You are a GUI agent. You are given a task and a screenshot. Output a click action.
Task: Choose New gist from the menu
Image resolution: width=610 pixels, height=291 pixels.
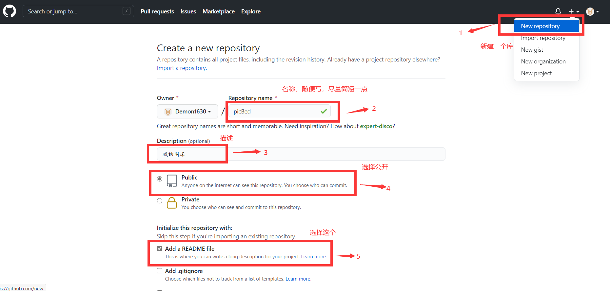[547, 50]
